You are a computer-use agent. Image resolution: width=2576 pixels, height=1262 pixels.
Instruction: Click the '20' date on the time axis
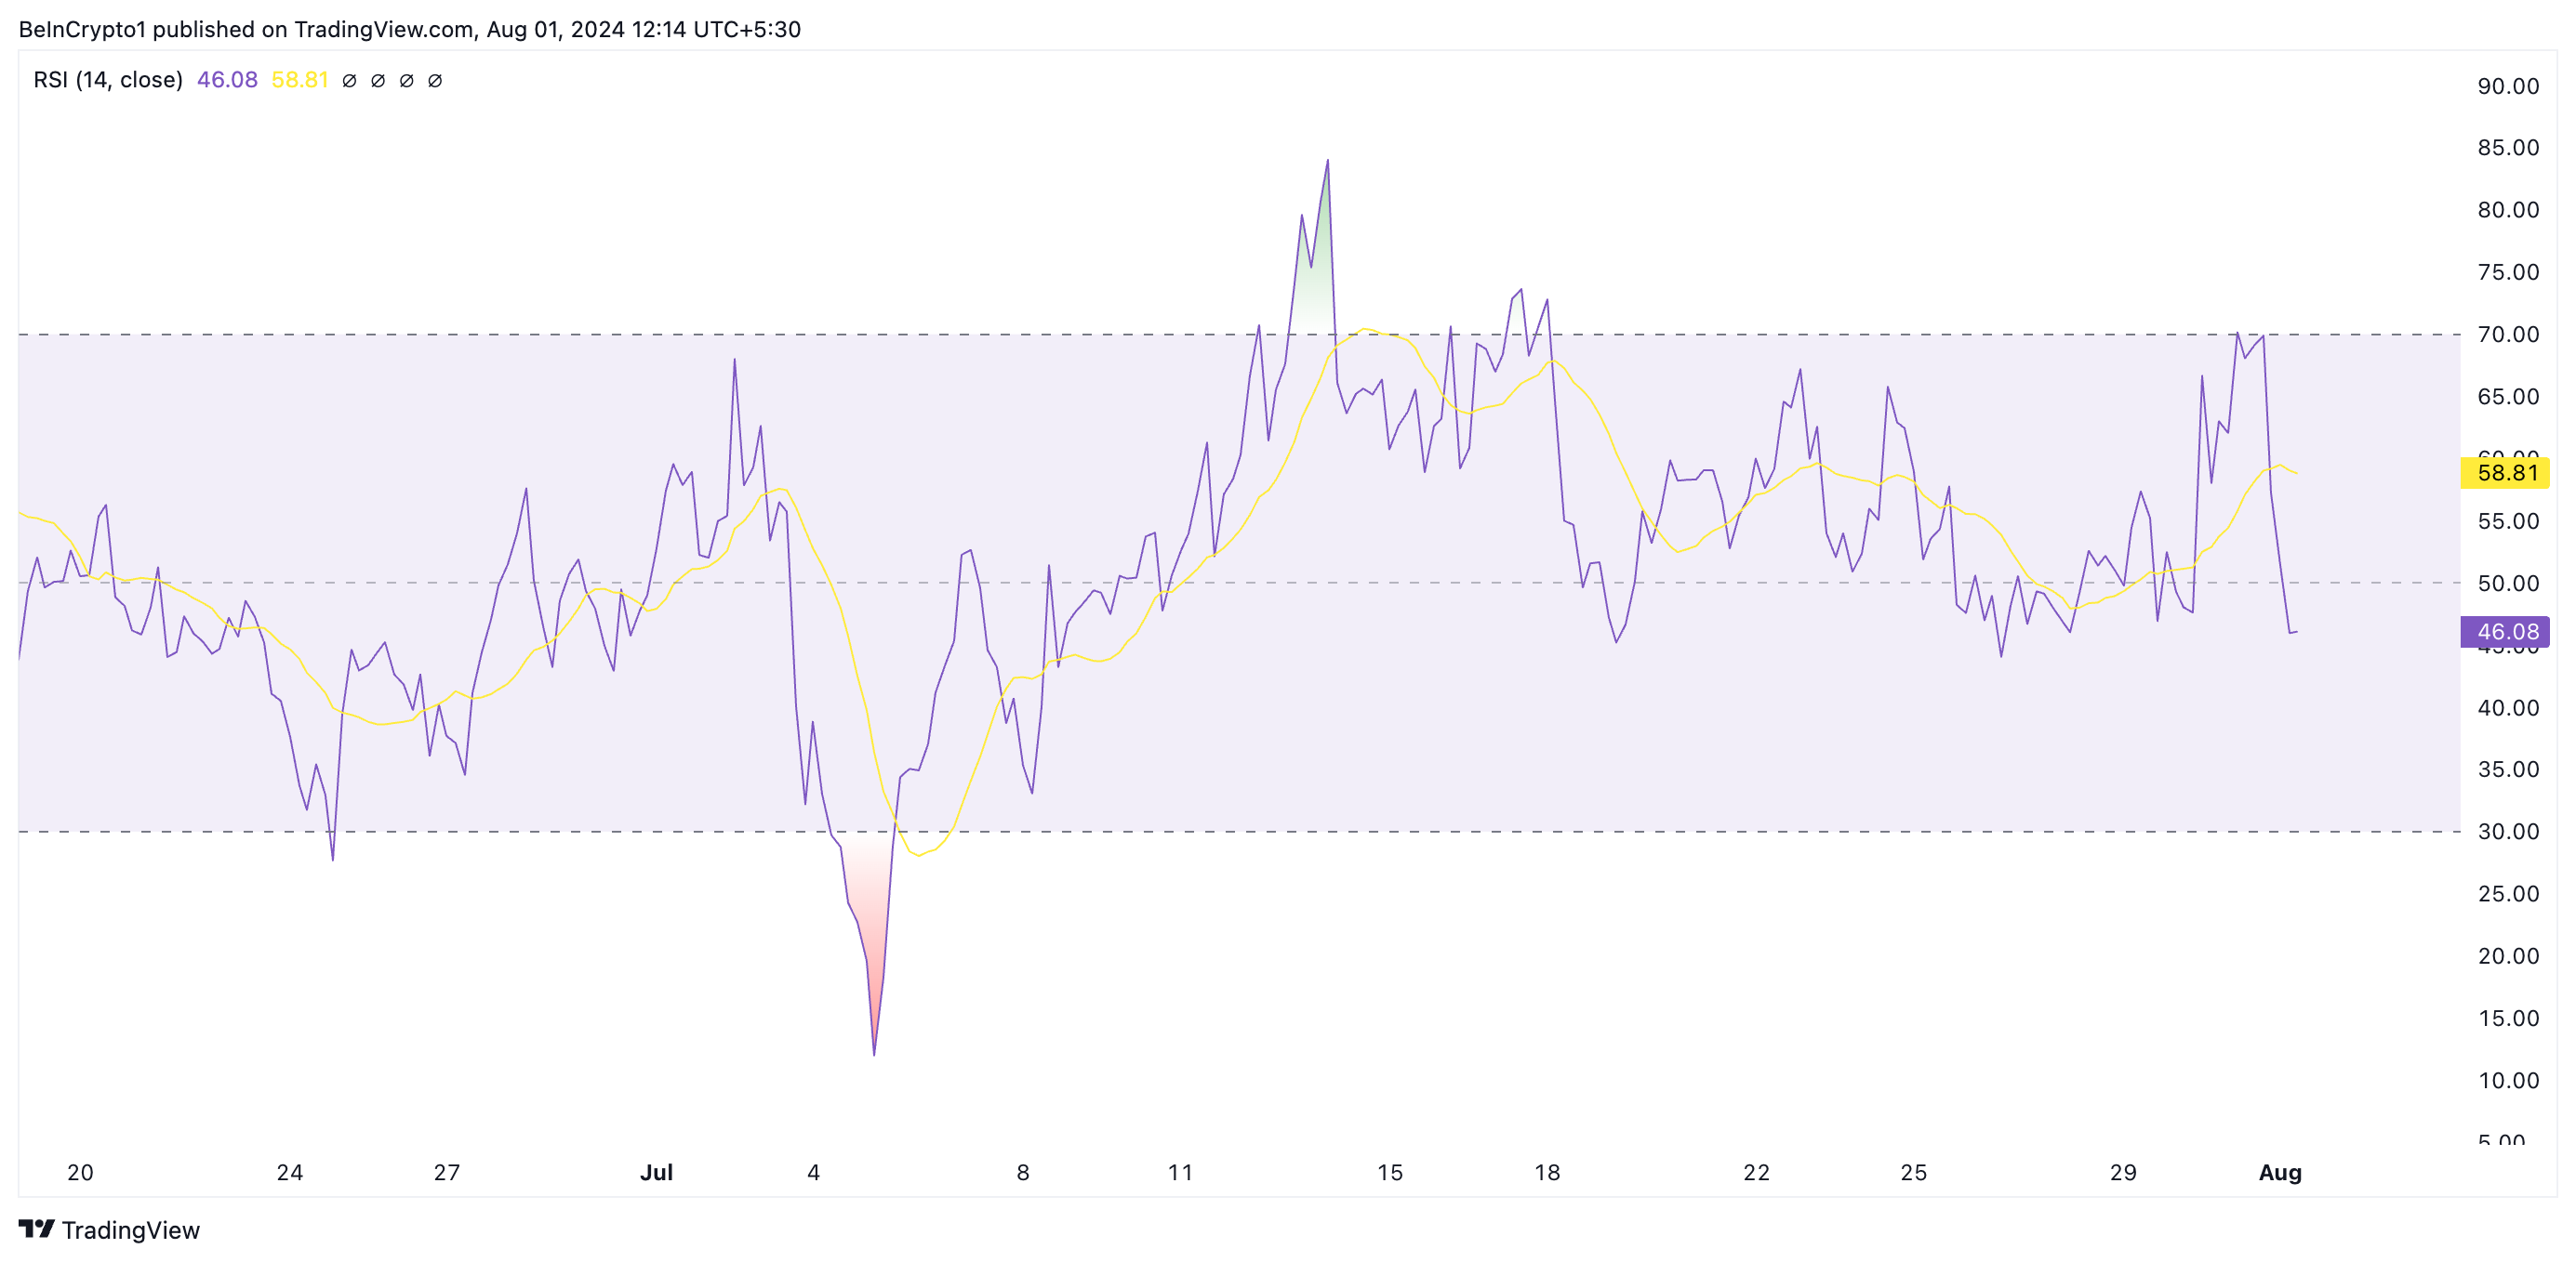coord(80,1172)
